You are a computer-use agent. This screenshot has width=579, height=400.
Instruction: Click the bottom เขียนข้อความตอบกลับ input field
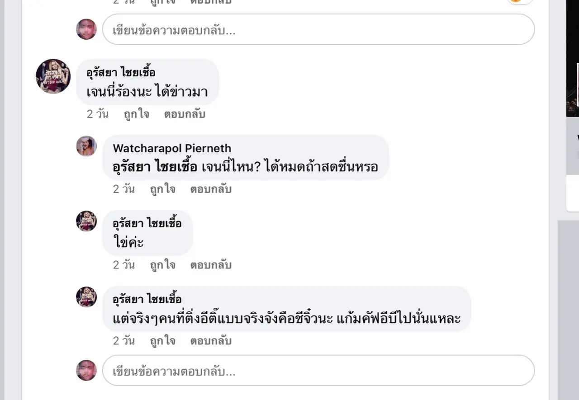318,370
